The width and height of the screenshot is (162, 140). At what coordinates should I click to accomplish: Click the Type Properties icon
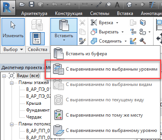(37, 25)
